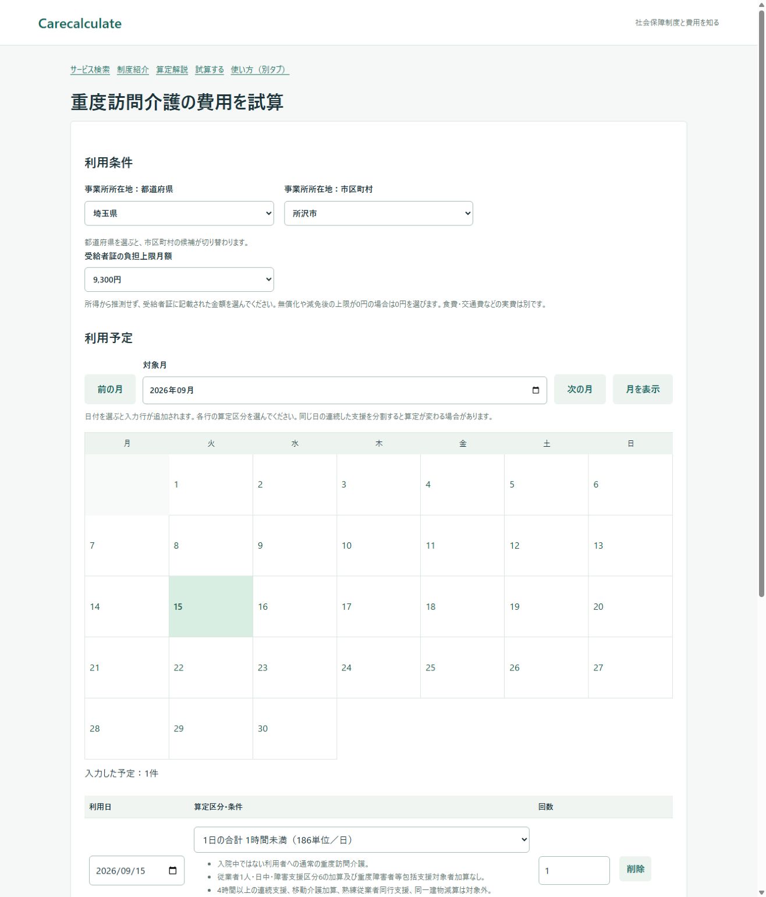Select day 23 in the calendar

pos(295,668)
